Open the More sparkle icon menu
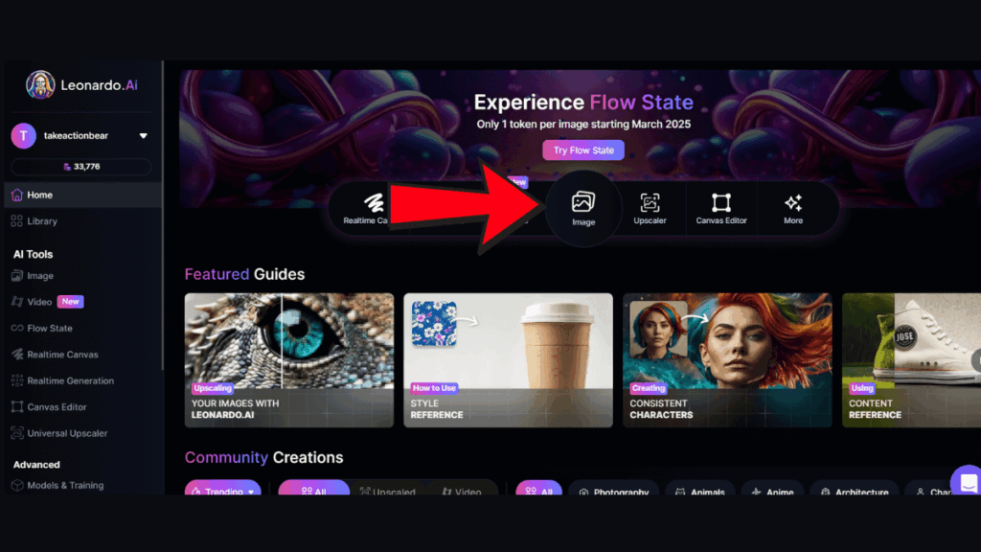Image resolution: width=981 pixels, height=552 pixels. point(792,208)
